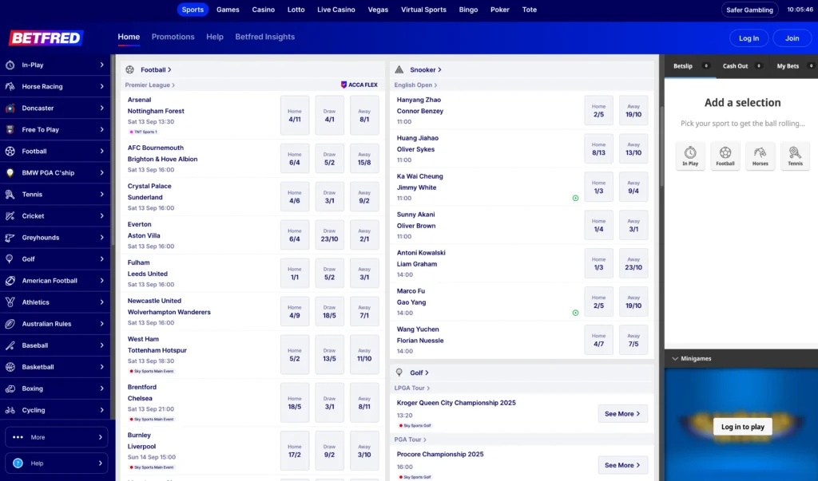Switch to the Cash Out tab

pos(736,66)
